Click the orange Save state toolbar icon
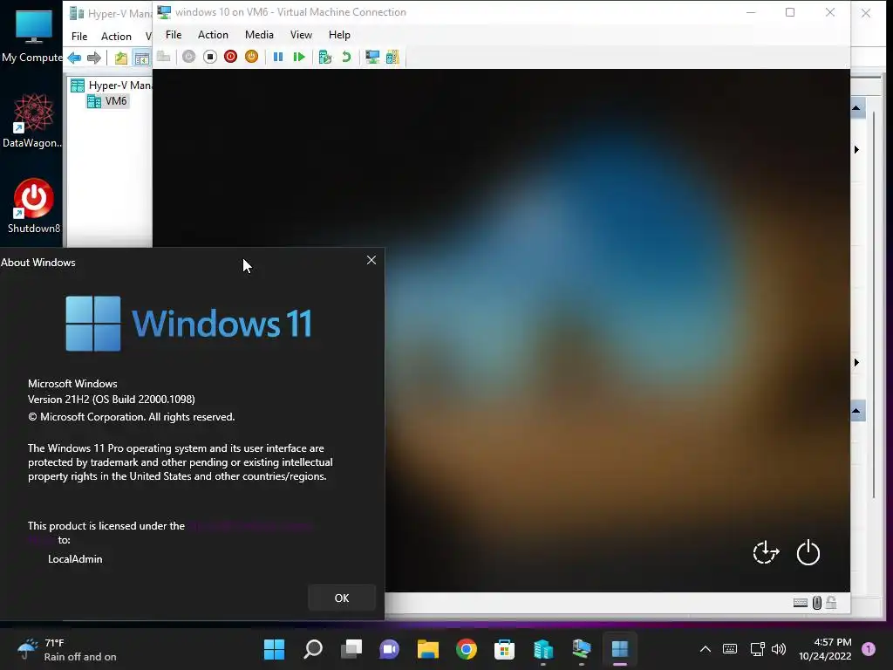 pyautogui.click(x=251, y=57)
